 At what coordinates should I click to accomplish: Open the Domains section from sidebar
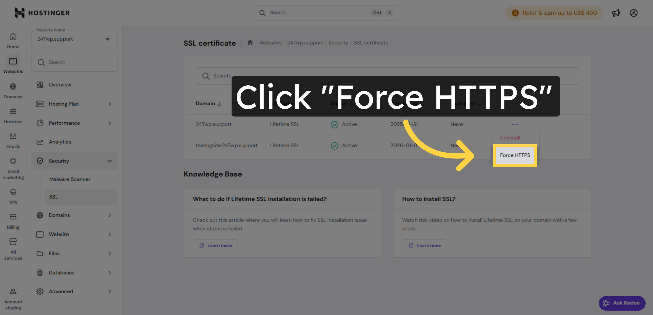13,90
